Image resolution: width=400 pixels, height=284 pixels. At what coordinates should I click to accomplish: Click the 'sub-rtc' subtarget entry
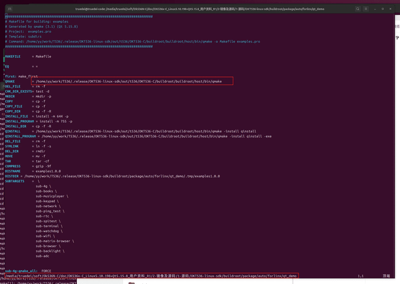pos(42,216)
